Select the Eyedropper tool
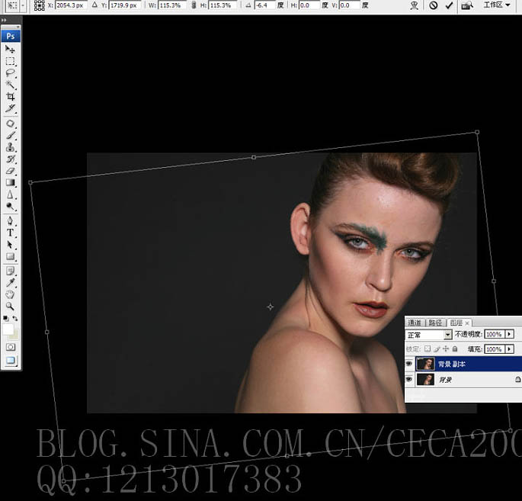The height and width of the screenshot is (501, 522). coord(10,283)
